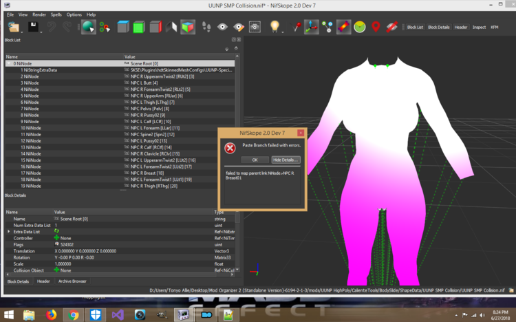Select the NPC L Butt [4] row
This screenshot has height=322, width=516.
(x=120, y=83)
